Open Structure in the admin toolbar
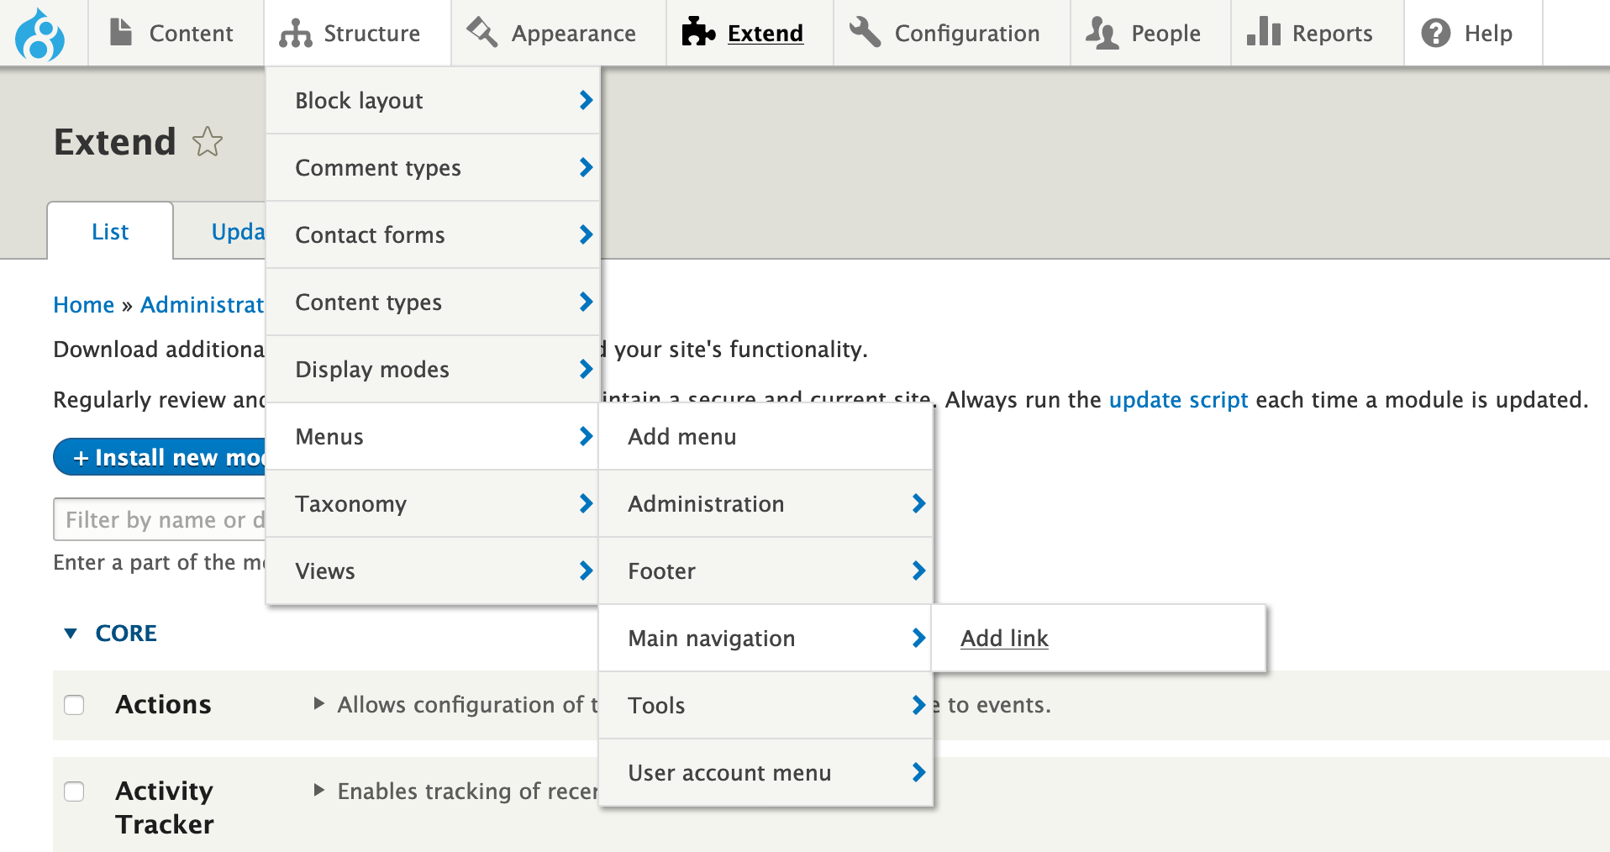The height and width of the screenshot is (852, 1610). pos(357,33)
